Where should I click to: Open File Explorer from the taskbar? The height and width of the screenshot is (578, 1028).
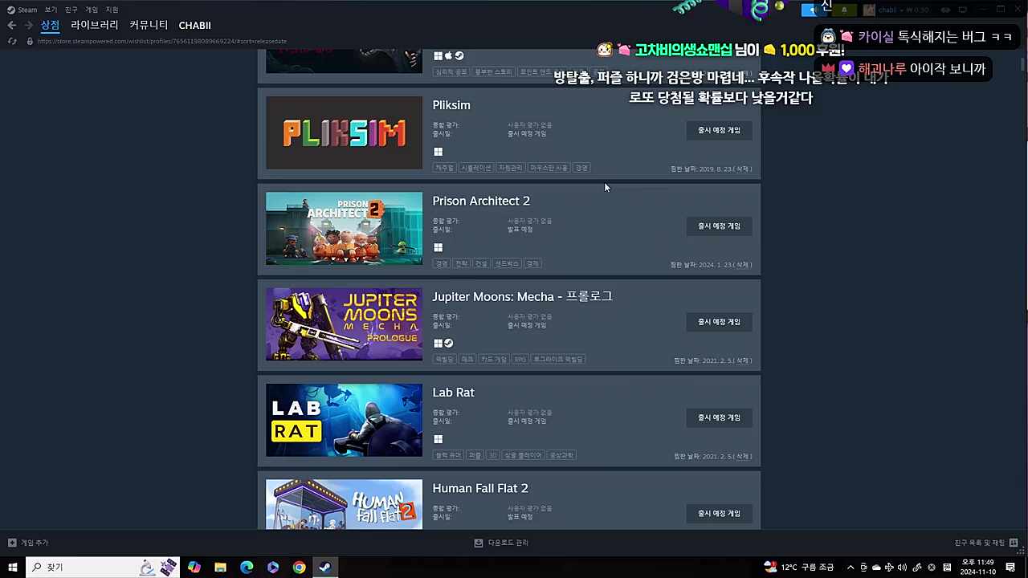[220, 568]
